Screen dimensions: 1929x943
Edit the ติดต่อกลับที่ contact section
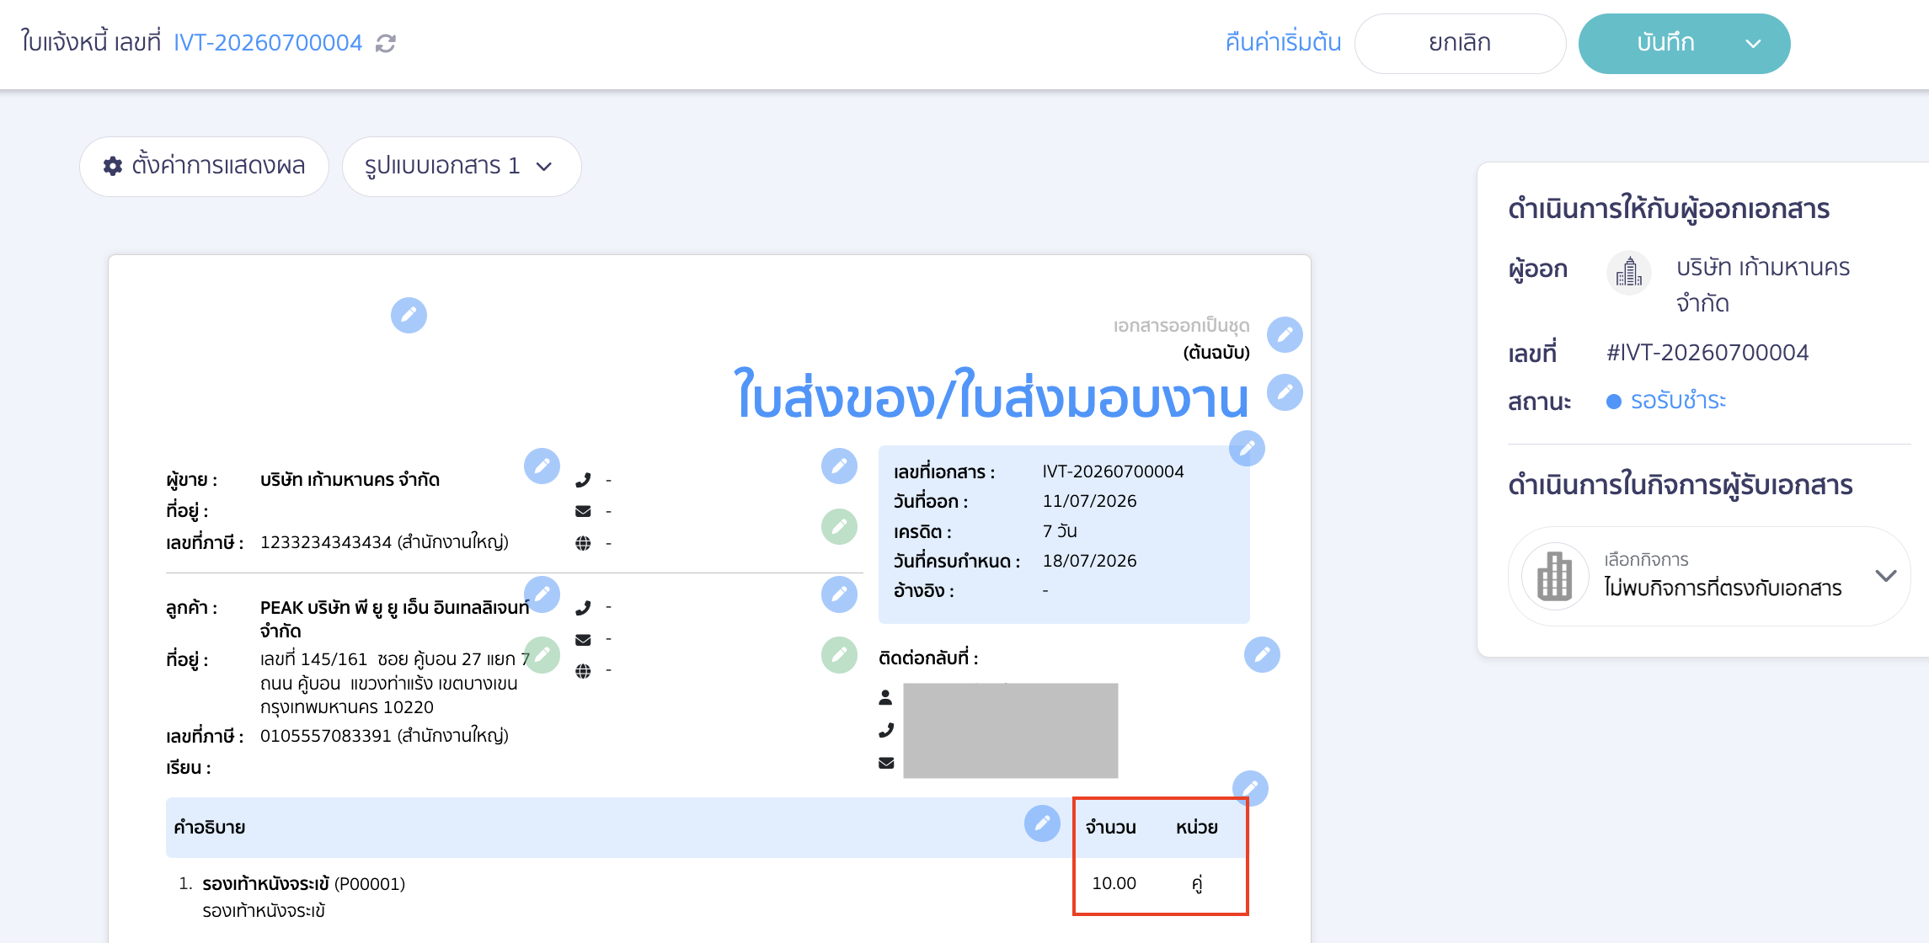[x=1262, y=654]
